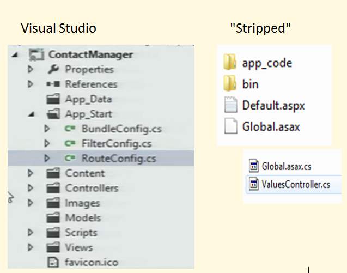Click the favicon.ico file icon
Viewport: 347px width, 273px height.
point(53,262)
